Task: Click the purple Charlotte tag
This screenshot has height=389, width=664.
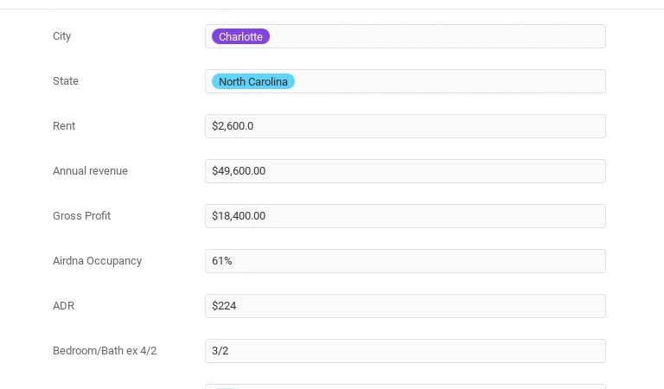Action: tap(240, 36)
